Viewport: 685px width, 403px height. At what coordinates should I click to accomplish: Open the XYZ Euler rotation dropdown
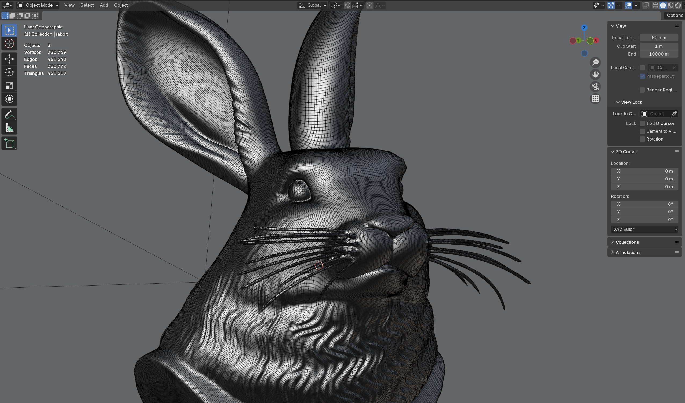[x=644, y=229]
